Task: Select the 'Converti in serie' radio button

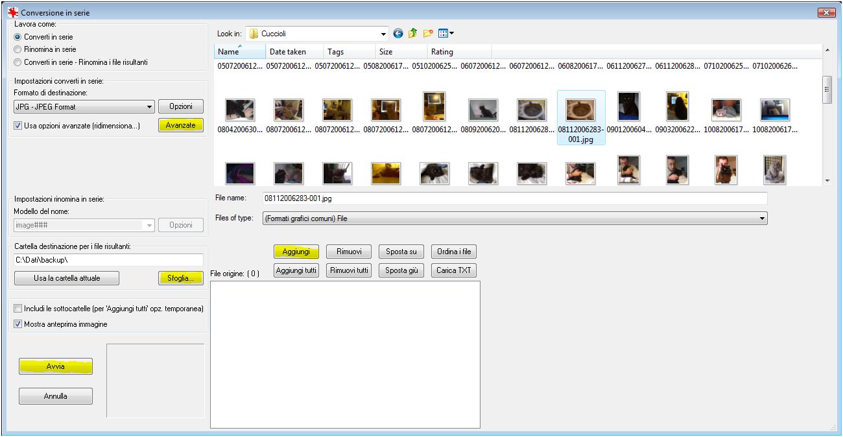Action: point(18,37)
